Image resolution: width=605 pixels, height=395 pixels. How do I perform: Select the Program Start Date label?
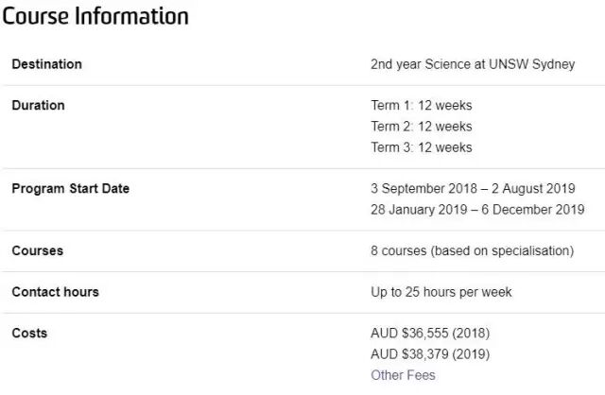point(70,189)
